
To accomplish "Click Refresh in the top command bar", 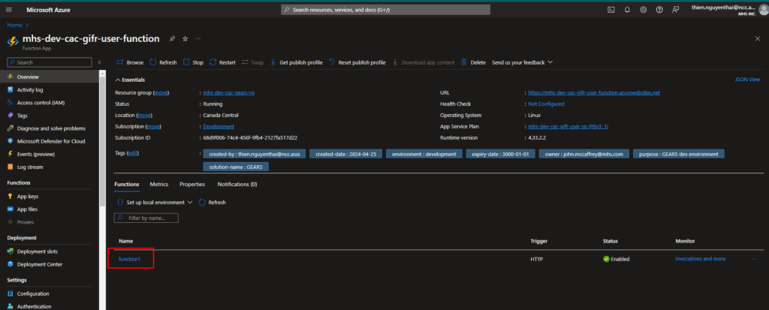I will (x=163, y=62).
